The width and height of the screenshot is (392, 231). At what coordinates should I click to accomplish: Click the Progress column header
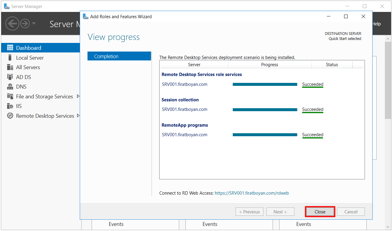point(270,64)
